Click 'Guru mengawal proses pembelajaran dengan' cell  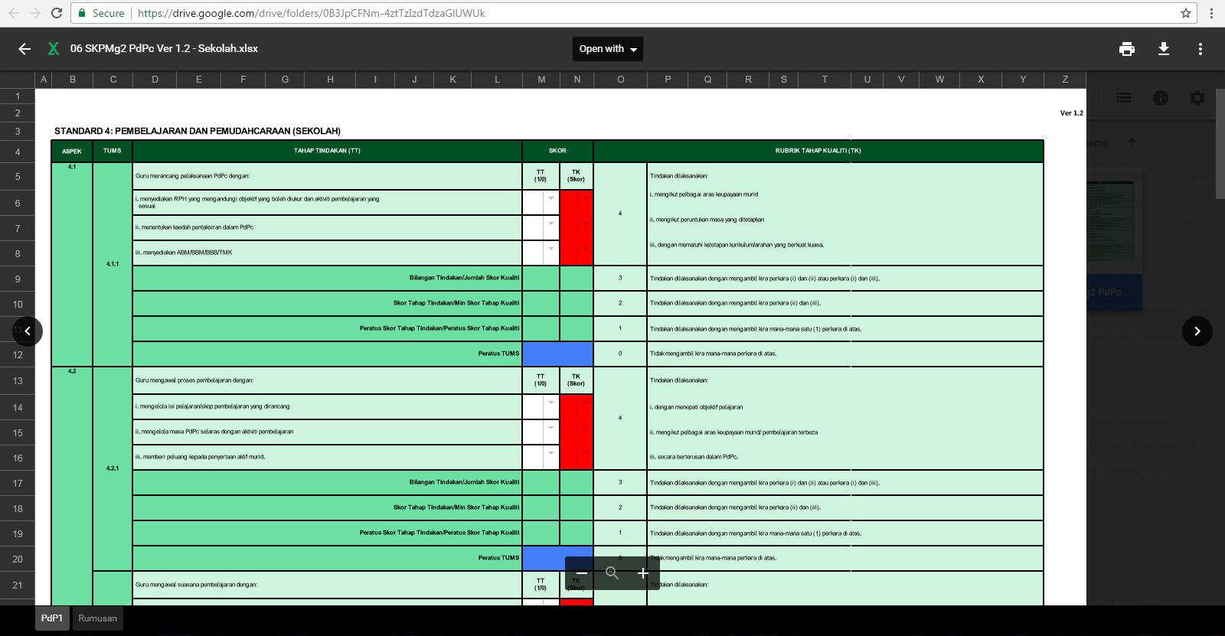[327, 380]
